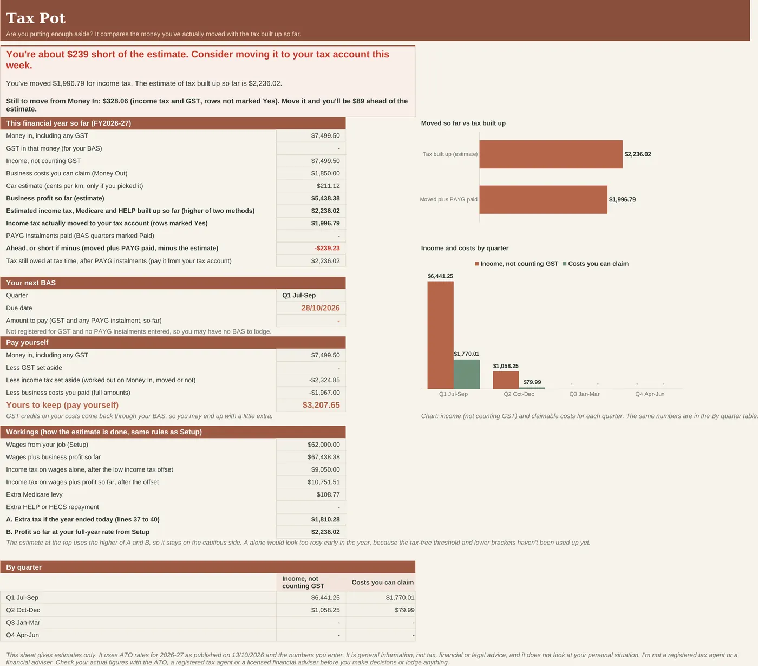The image size is (758, 666).
Task: Select the $1,996.79 income tax moved cell
Action: pos(311,223)
